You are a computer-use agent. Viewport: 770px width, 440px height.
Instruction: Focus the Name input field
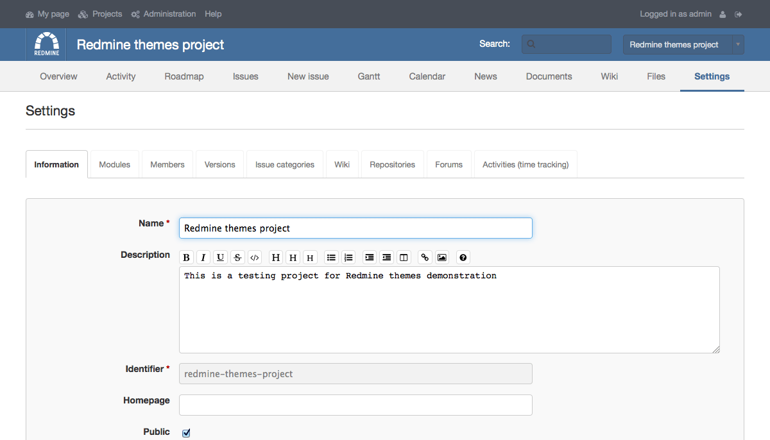point(355,228)
